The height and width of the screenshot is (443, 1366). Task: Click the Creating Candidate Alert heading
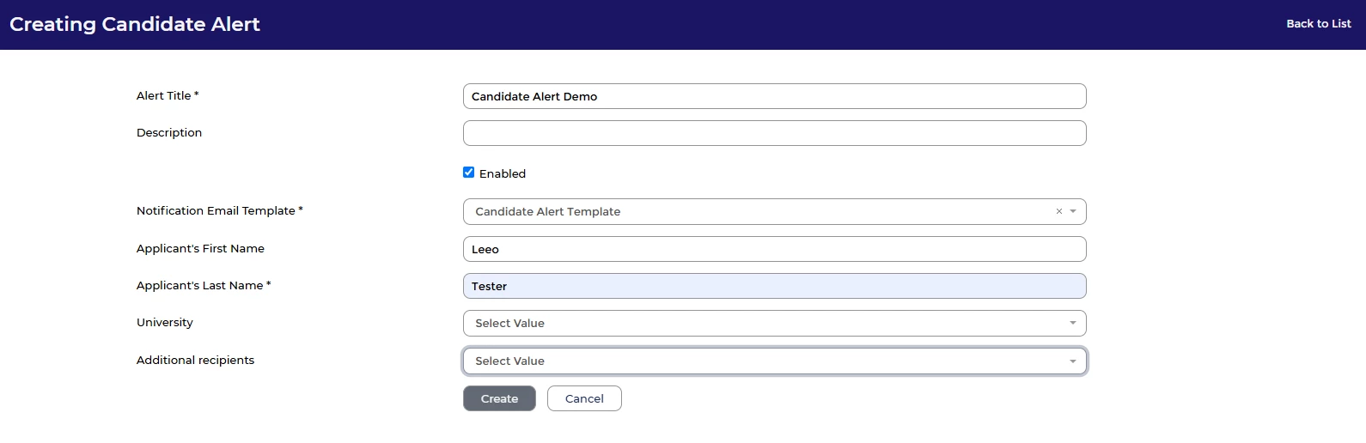(135, 24)
